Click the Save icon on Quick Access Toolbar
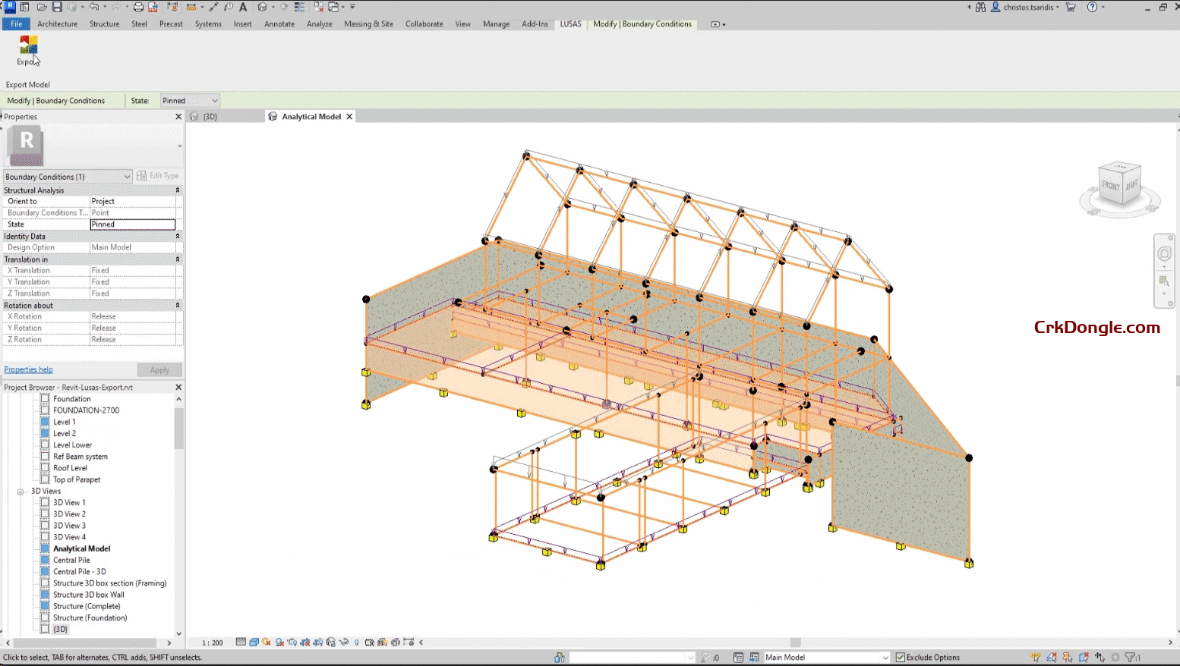This screenshot has width=1180, height=666. pyautogui.click(x=58, y=7)
